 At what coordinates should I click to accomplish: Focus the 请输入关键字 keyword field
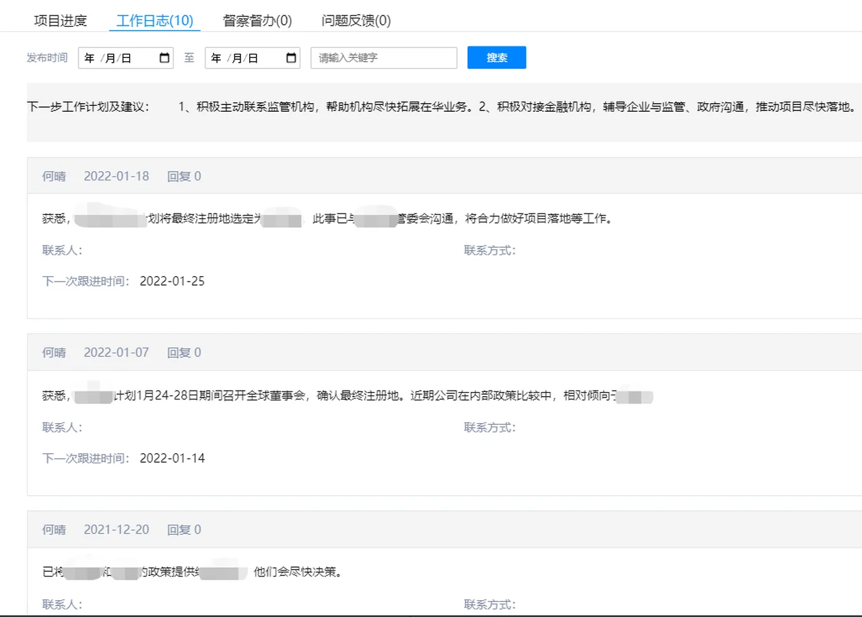point(384,58)
